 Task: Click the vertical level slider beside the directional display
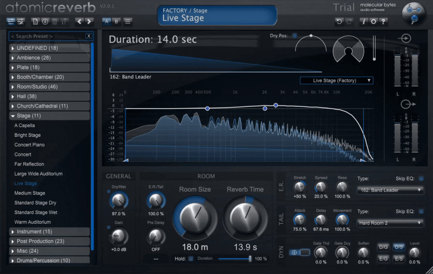(x=374, y=47)
